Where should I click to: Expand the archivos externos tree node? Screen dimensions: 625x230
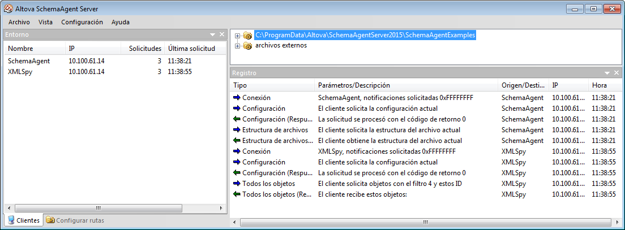pyautogui.click(x=237, y=46)
